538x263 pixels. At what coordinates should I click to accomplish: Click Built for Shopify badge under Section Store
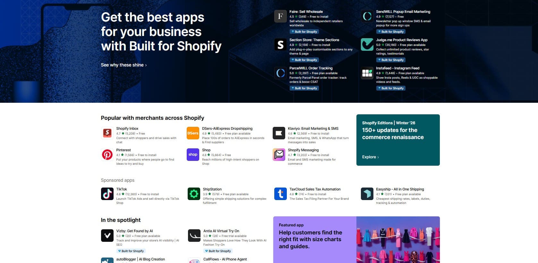(304, 60)
